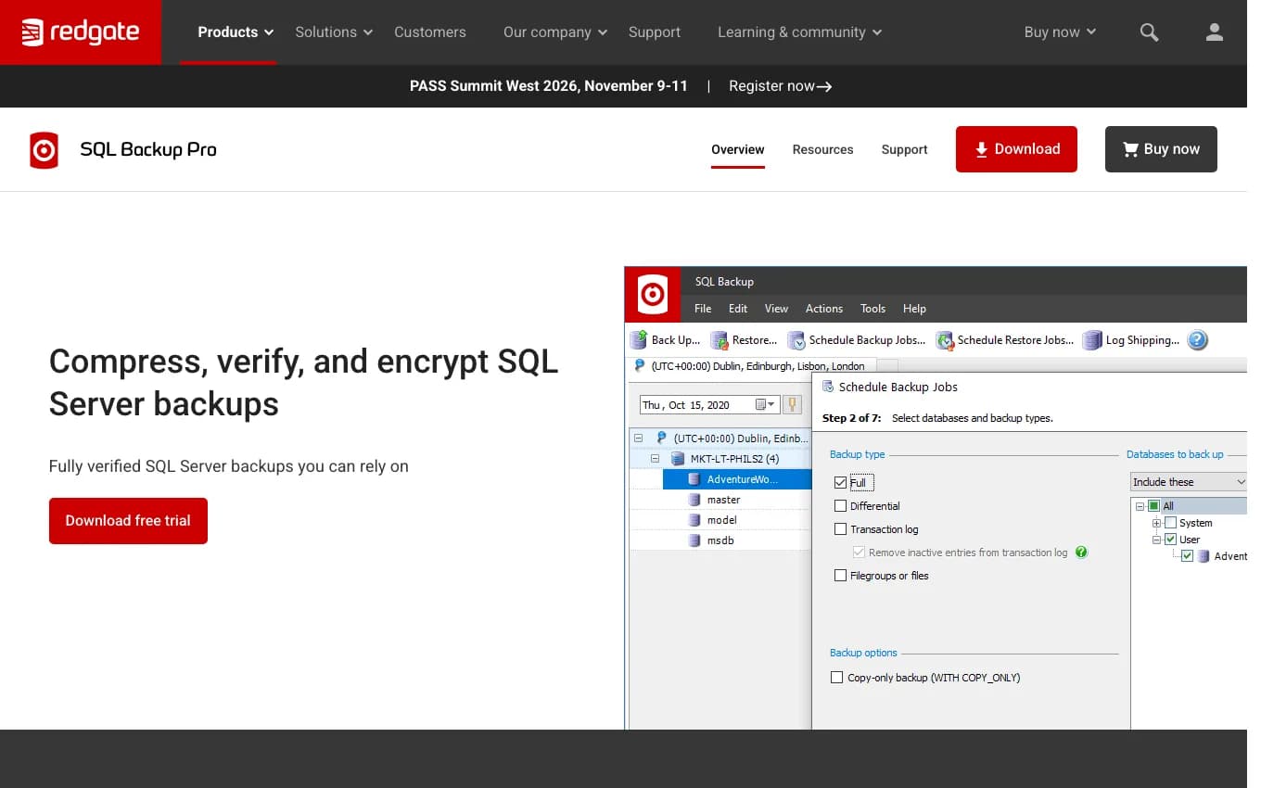Image resolution: width=1261 pixels, height=788 pixels.
Task: Switch to the Resources tab
Action: 822,149
